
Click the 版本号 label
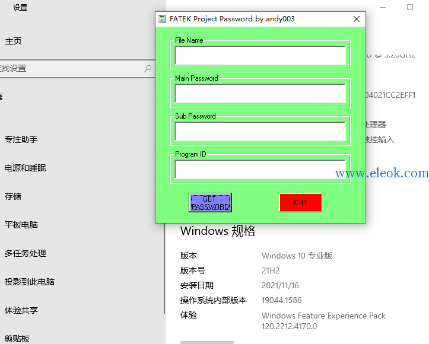(x=193, y=270)
